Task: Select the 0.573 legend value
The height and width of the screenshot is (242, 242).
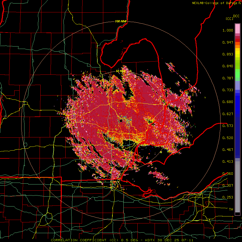Action: pos(228,126)
